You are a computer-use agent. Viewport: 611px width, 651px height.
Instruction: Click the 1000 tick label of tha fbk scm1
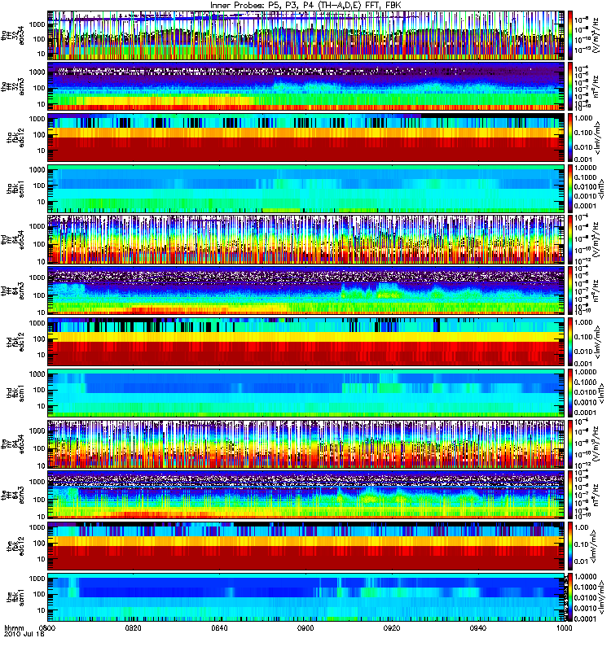[x=37, y=169]
